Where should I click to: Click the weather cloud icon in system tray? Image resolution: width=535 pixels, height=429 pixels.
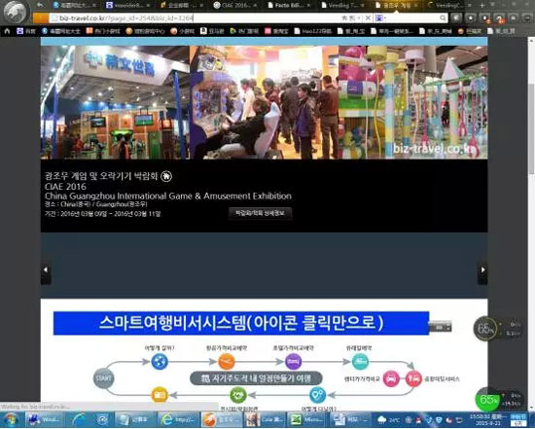(382, 420)
